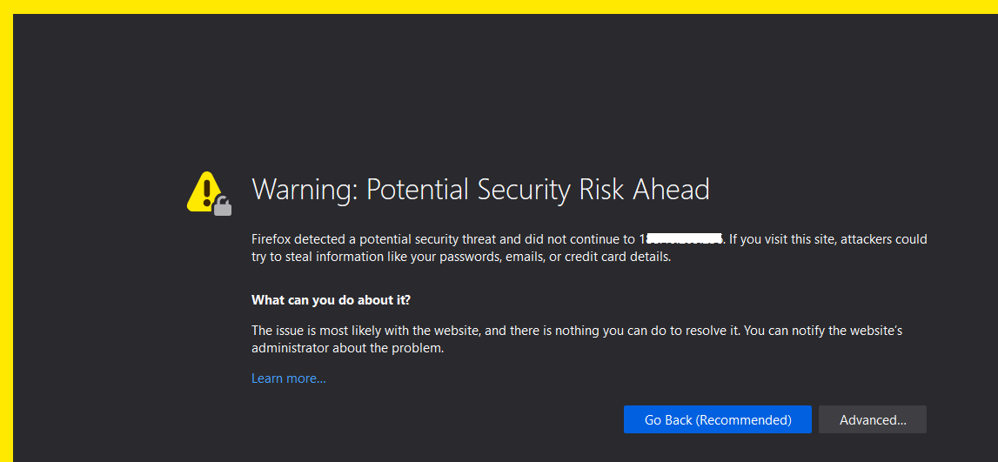
Task: Click "The issue is most likely" sentence start
Action: pos(318,331)
